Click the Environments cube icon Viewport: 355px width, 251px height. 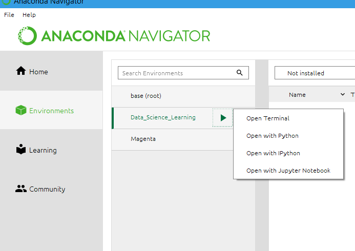21,110
